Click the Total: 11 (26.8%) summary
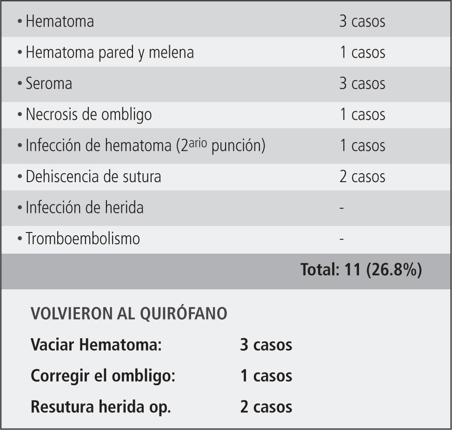Screen dimensions: 452x430 tap(361, 270)
